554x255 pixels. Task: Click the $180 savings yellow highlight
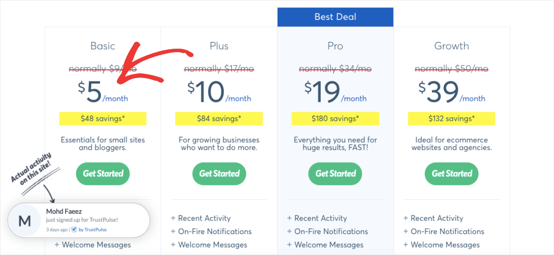[x=335, y=118]
